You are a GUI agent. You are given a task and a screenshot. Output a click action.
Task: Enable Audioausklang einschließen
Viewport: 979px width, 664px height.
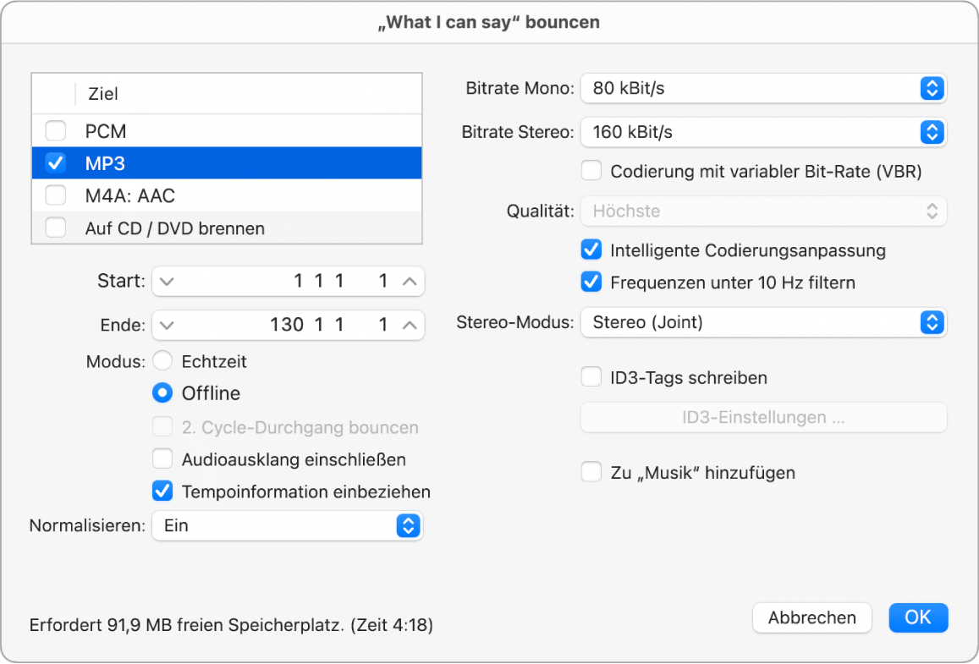point(162,459)
